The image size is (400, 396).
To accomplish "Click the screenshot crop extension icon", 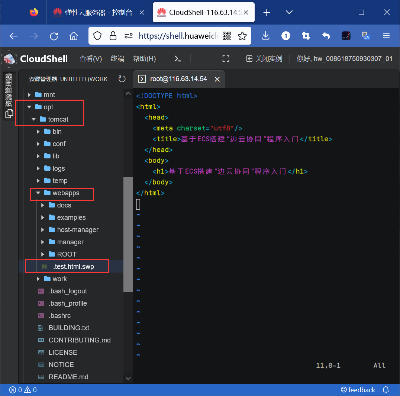I will tap(306, 36).
